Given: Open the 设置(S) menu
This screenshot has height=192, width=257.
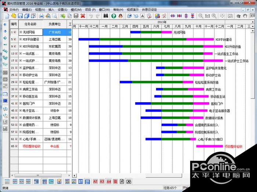Looking at the screenshot, I should click(x=62, y=10).
